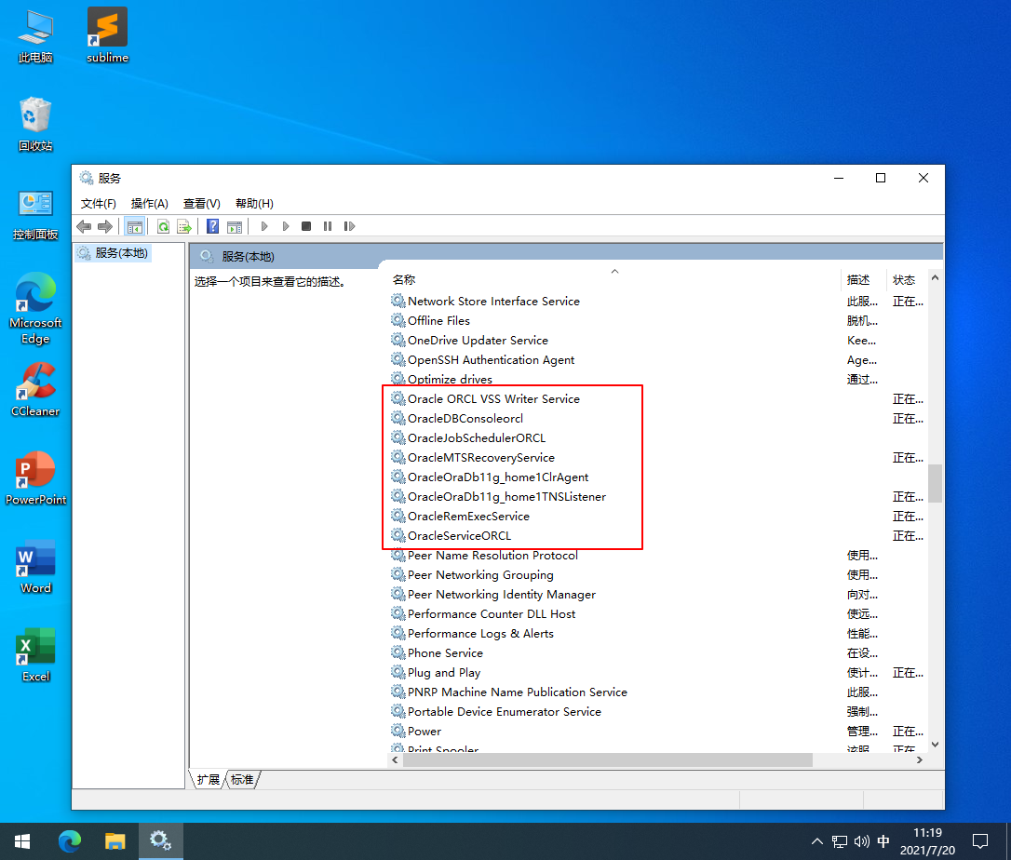Select the OracleServiceORCL service
The image size is (1011, 860).
(x=459, y=536)
